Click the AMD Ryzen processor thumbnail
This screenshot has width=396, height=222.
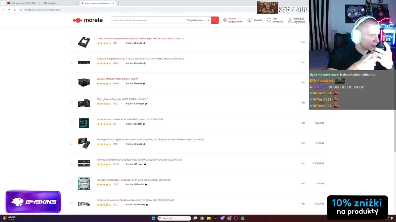tap(84, 183)
